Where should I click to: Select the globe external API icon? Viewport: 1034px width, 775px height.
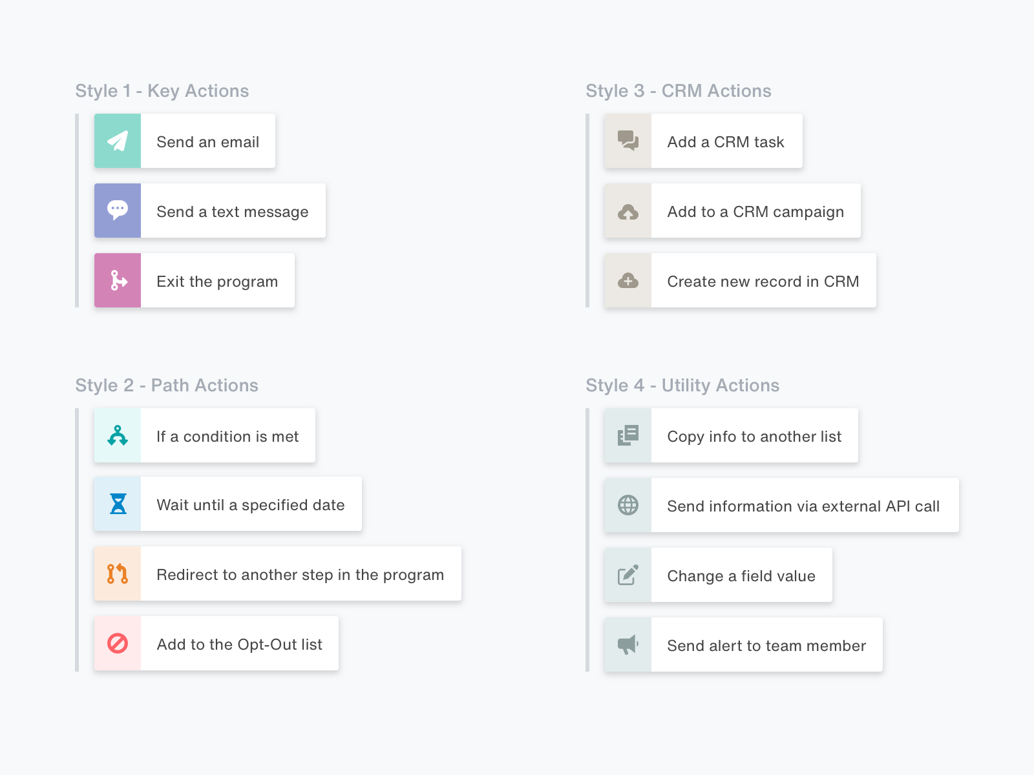pos(627,506)
